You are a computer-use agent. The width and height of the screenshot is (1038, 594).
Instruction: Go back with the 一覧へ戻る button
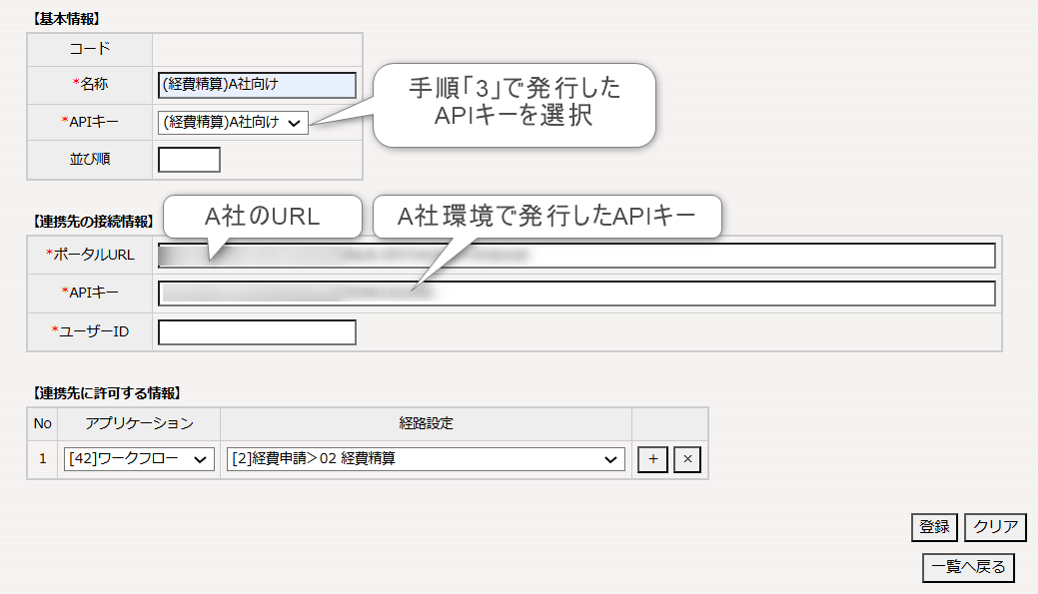968,567
